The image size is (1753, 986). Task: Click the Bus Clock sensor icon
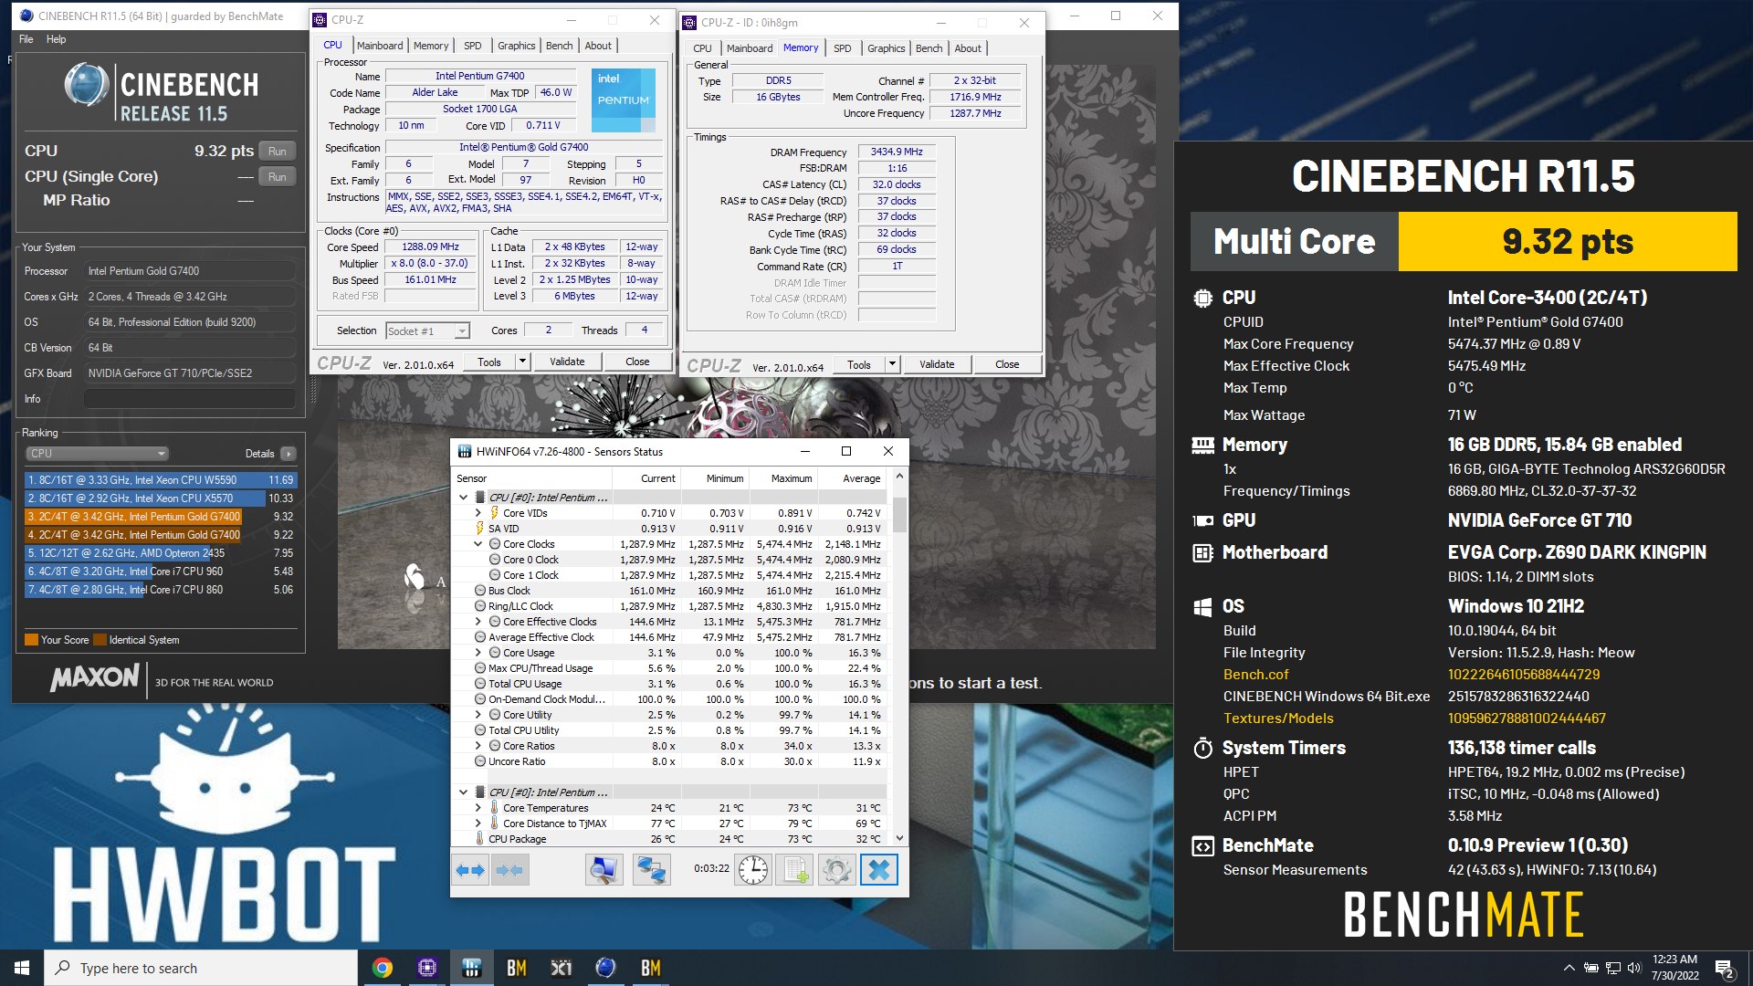tap(479, 591)
